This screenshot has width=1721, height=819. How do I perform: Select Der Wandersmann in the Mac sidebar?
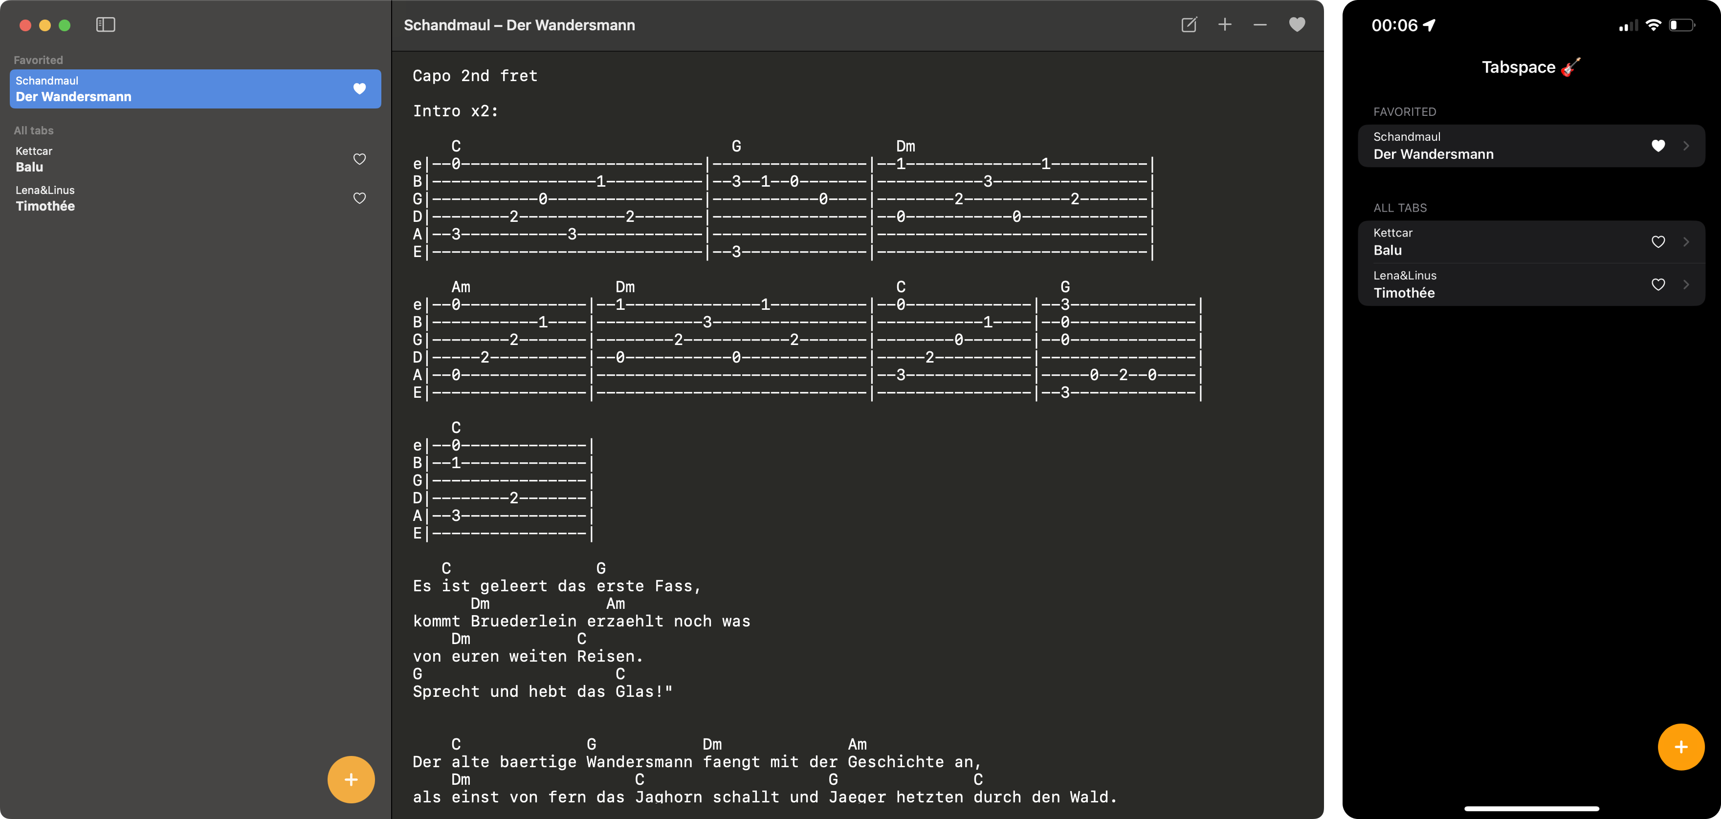coord(195,89)
